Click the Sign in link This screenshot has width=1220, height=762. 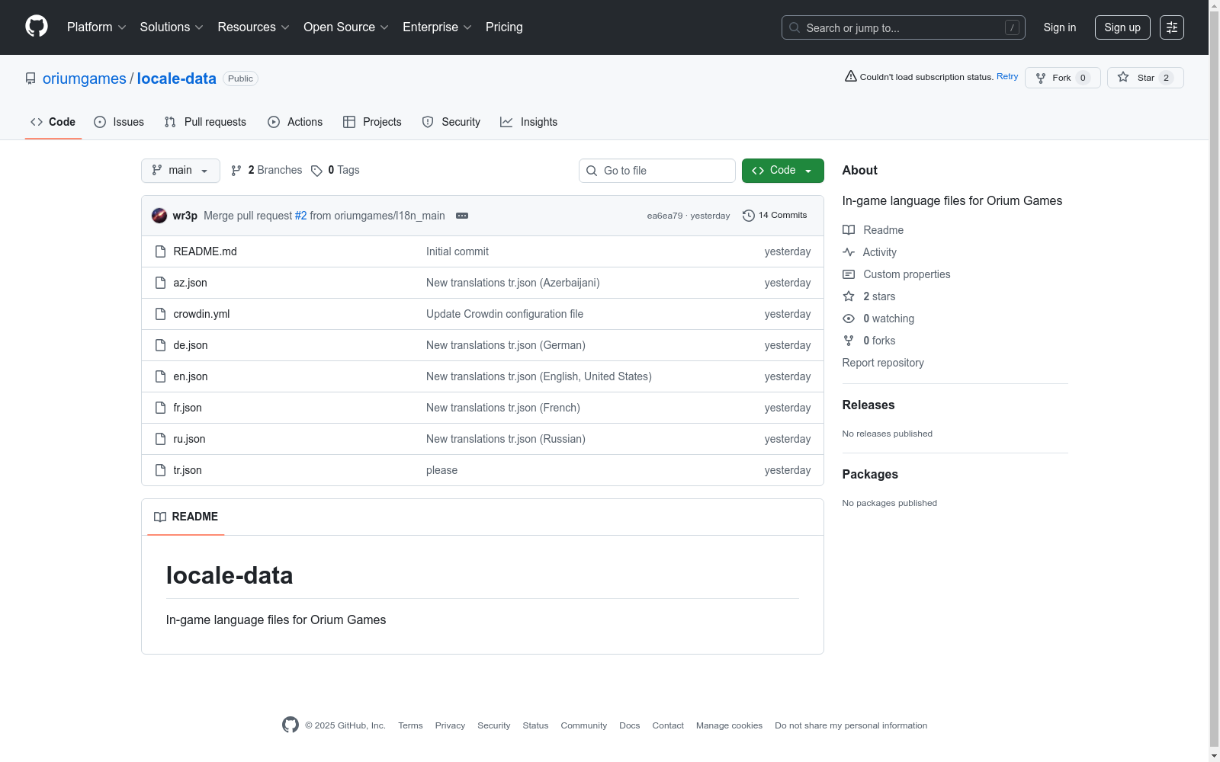click(x=1060, y=27)
